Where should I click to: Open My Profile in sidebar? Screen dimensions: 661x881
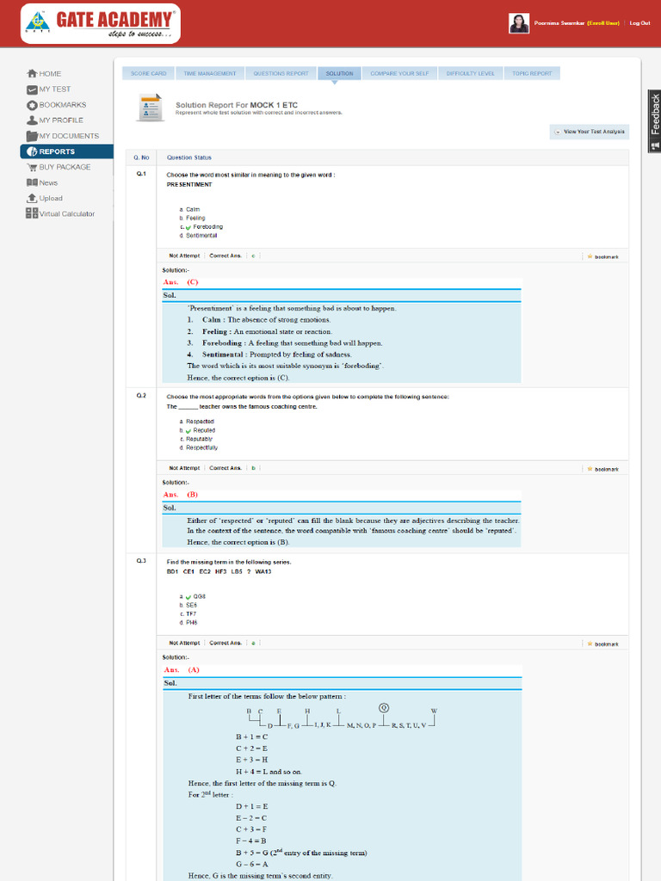click(x=61, y=120)
